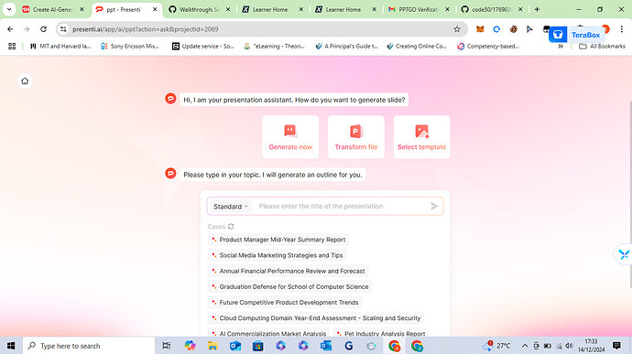Open the tab search dropdown arrow

9,9
